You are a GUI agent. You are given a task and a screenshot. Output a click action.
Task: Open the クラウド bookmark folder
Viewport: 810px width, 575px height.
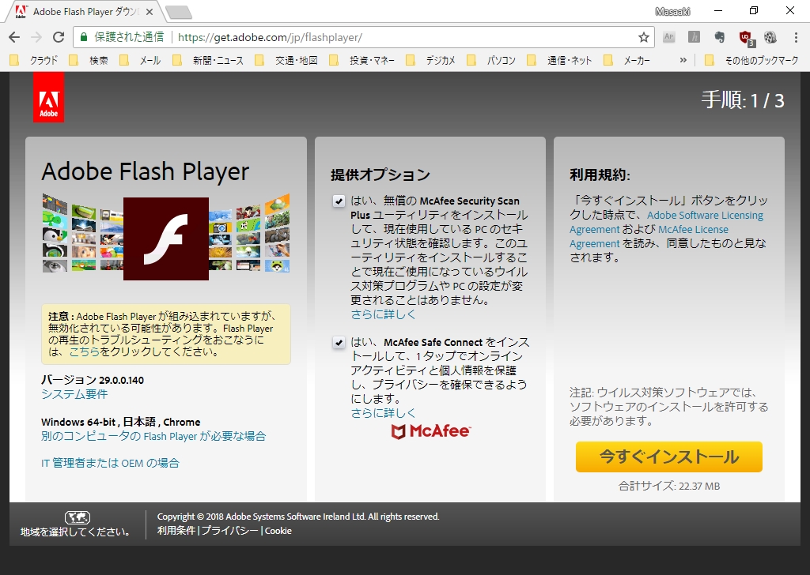click(x=34, y=60)
